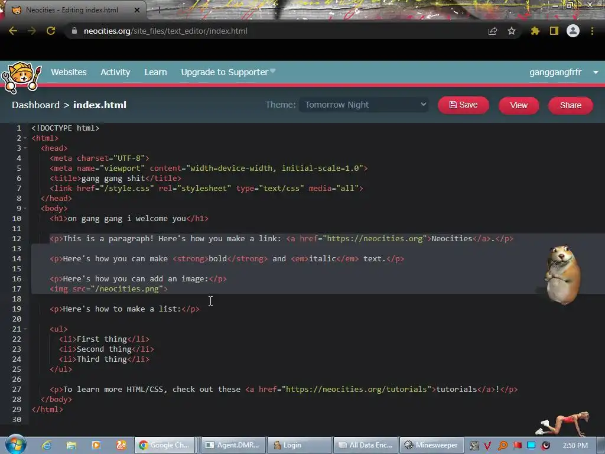The image size is (605, 454).
Task: Collapse the html tag fold on line 2
Action: tap(25, 138)
